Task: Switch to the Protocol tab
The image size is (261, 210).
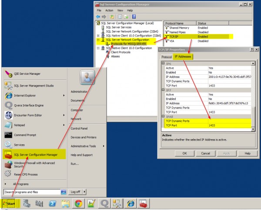Action: pyautogui.click(x=166, y=57)
